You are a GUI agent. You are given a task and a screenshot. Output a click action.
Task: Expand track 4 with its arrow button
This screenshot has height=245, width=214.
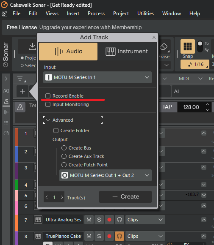(204, 185)
